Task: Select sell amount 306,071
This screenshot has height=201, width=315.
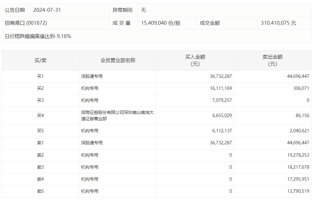Action: (x=301, y=88)
